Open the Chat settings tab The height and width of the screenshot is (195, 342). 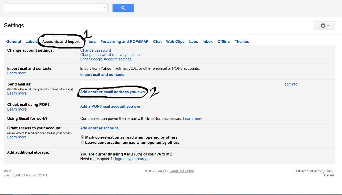click(157, 42)
